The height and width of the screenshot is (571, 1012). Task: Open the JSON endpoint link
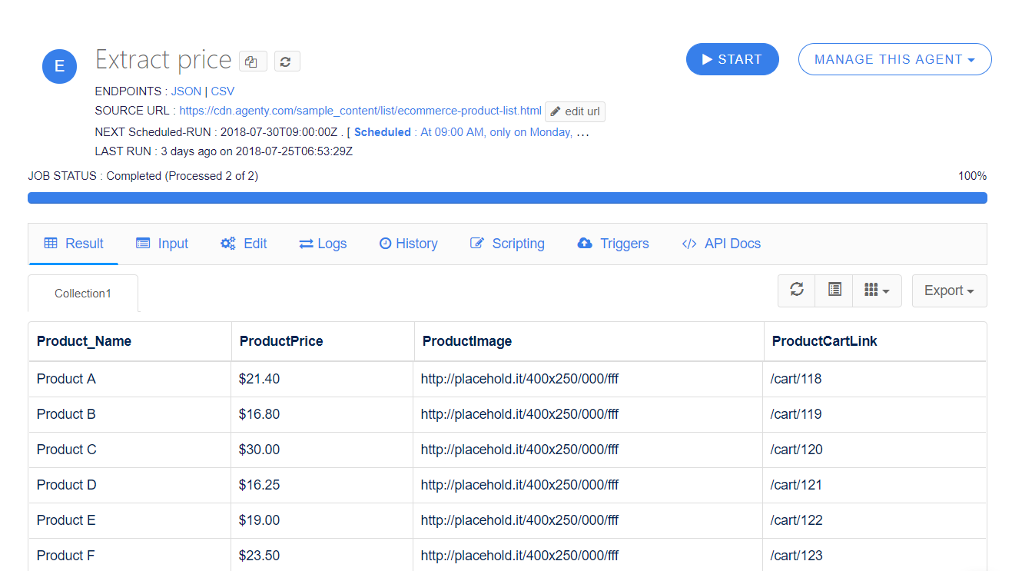[x=186, y=91]
